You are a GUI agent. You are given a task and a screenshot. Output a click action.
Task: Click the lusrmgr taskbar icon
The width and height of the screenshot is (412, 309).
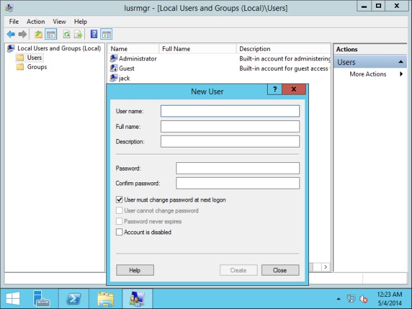tap(137, 299)
